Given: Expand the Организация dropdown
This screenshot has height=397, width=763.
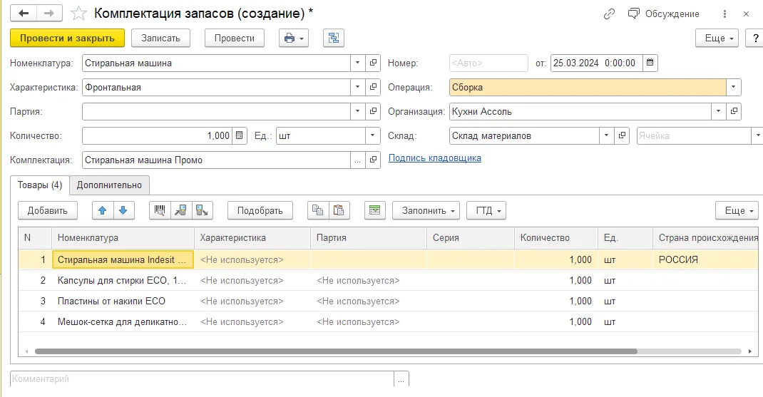Looking at the screenshot, I should [x=718, y=111].
